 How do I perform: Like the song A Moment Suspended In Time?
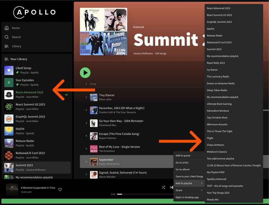[x=60, y=189]
